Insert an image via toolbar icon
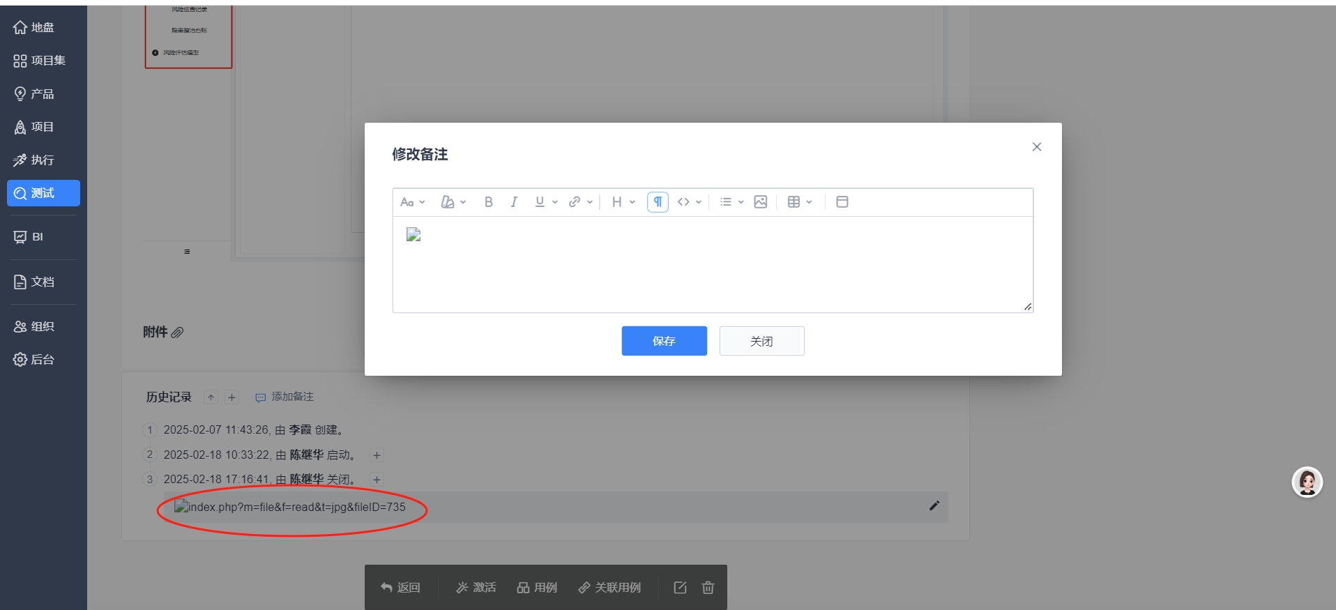This screenshot has height=610, width=1336. click(760, 202)
